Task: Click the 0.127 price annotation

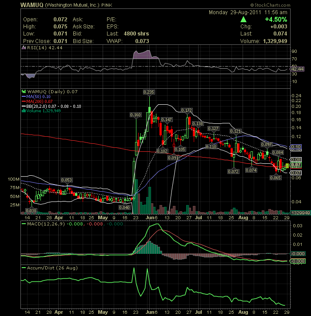Action: coord(213,128)
